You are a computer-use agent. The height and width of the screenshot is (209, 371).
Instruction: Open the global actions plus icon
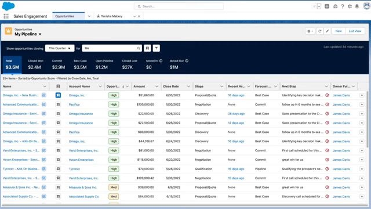pos(327,6)
